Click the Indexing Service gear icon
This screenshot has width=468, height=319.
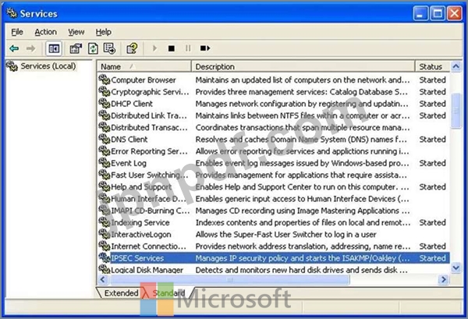[105, 222]
